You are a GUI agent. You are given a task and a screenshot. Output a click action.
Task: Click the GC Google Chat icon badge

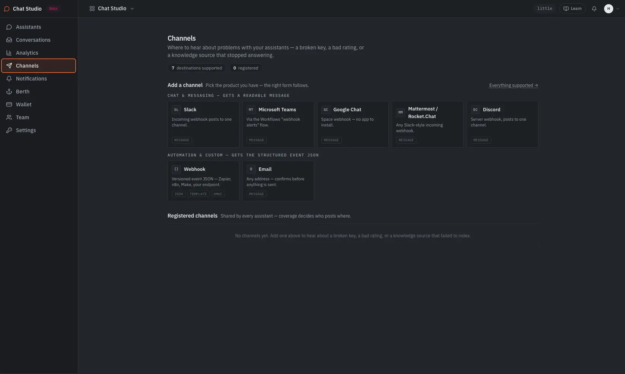[326, 110]
